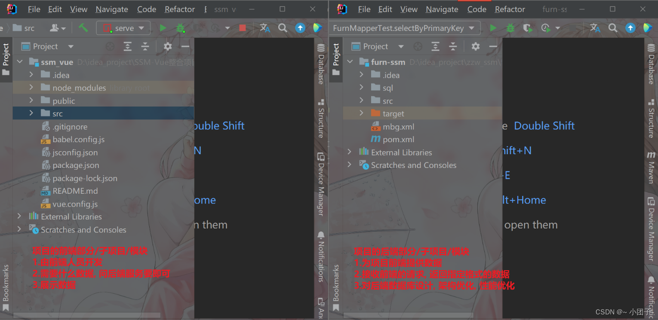This screenshot has height=320, width=658.
Task: Click the blue update arrow icon in furn-ssm window
Action: click(630, 28)
